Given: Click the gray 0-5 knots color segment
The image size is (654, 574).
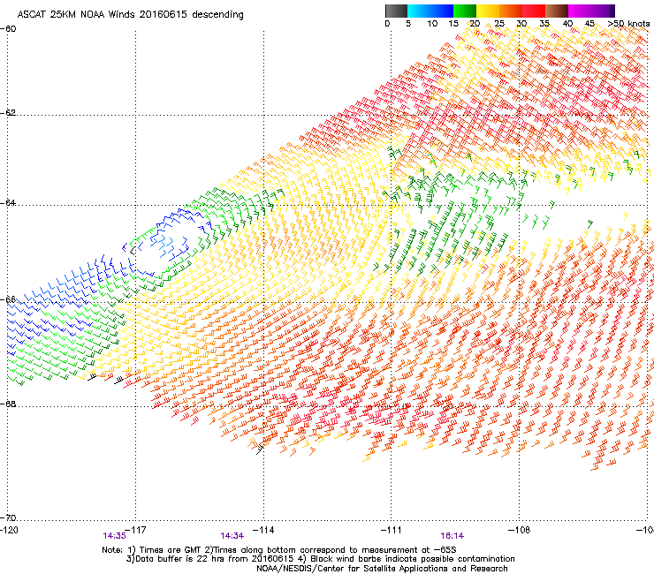Looking at the screenshot, I should [396, 11].
